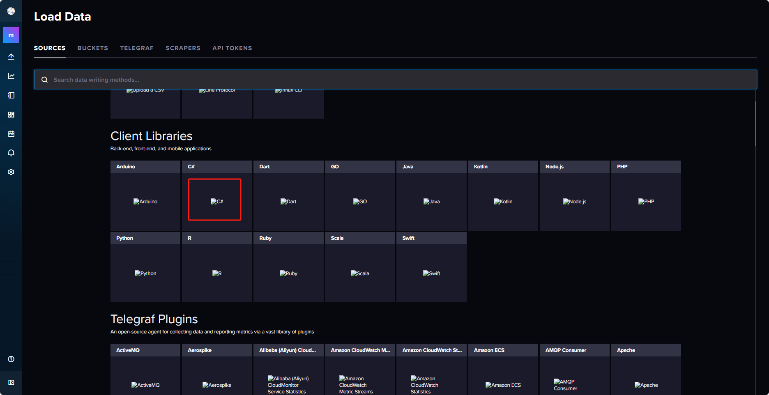Click the search magnifier icon
Viewport: 769px width, 395px height.
pos(44,80)
